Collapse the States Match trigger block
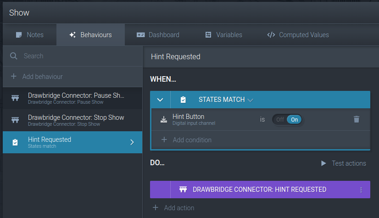 160,100
